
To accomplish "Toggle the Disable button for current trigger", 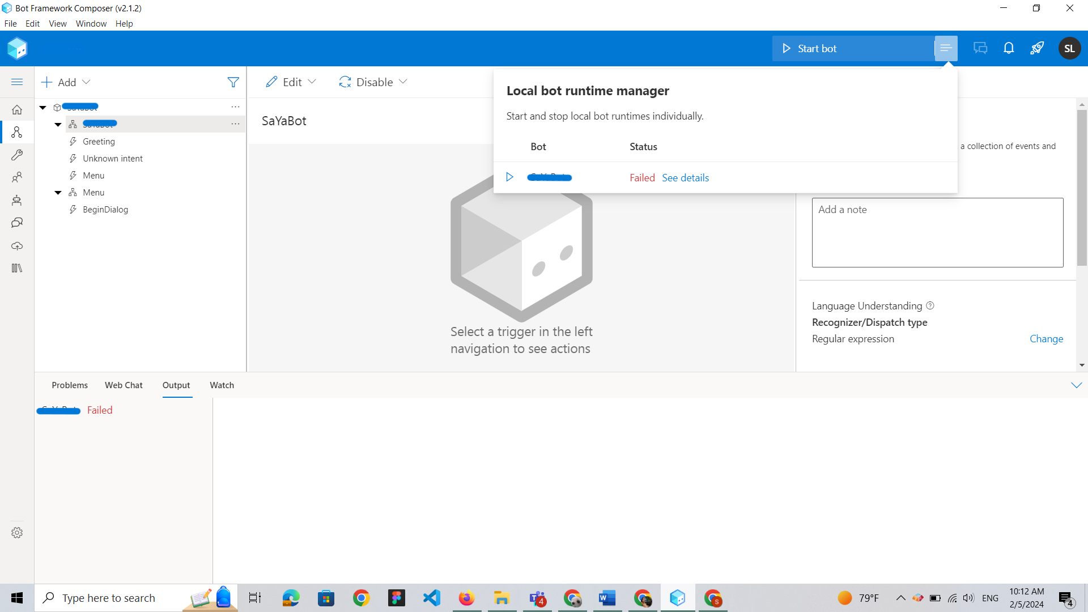I will tap(373, 82).
